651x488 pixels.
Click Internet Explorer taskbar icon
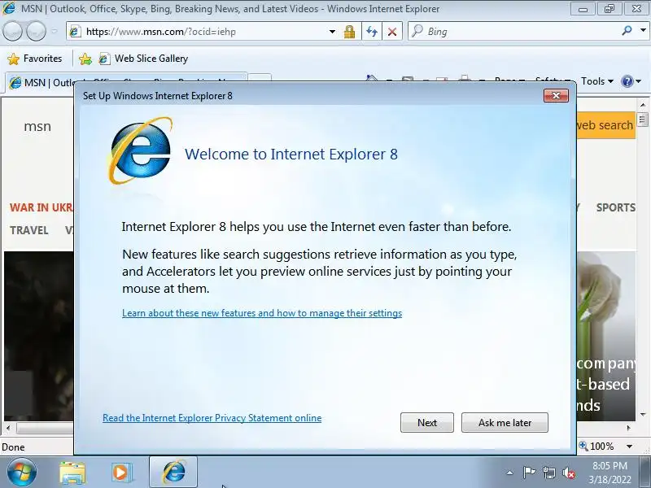[173, 473]
